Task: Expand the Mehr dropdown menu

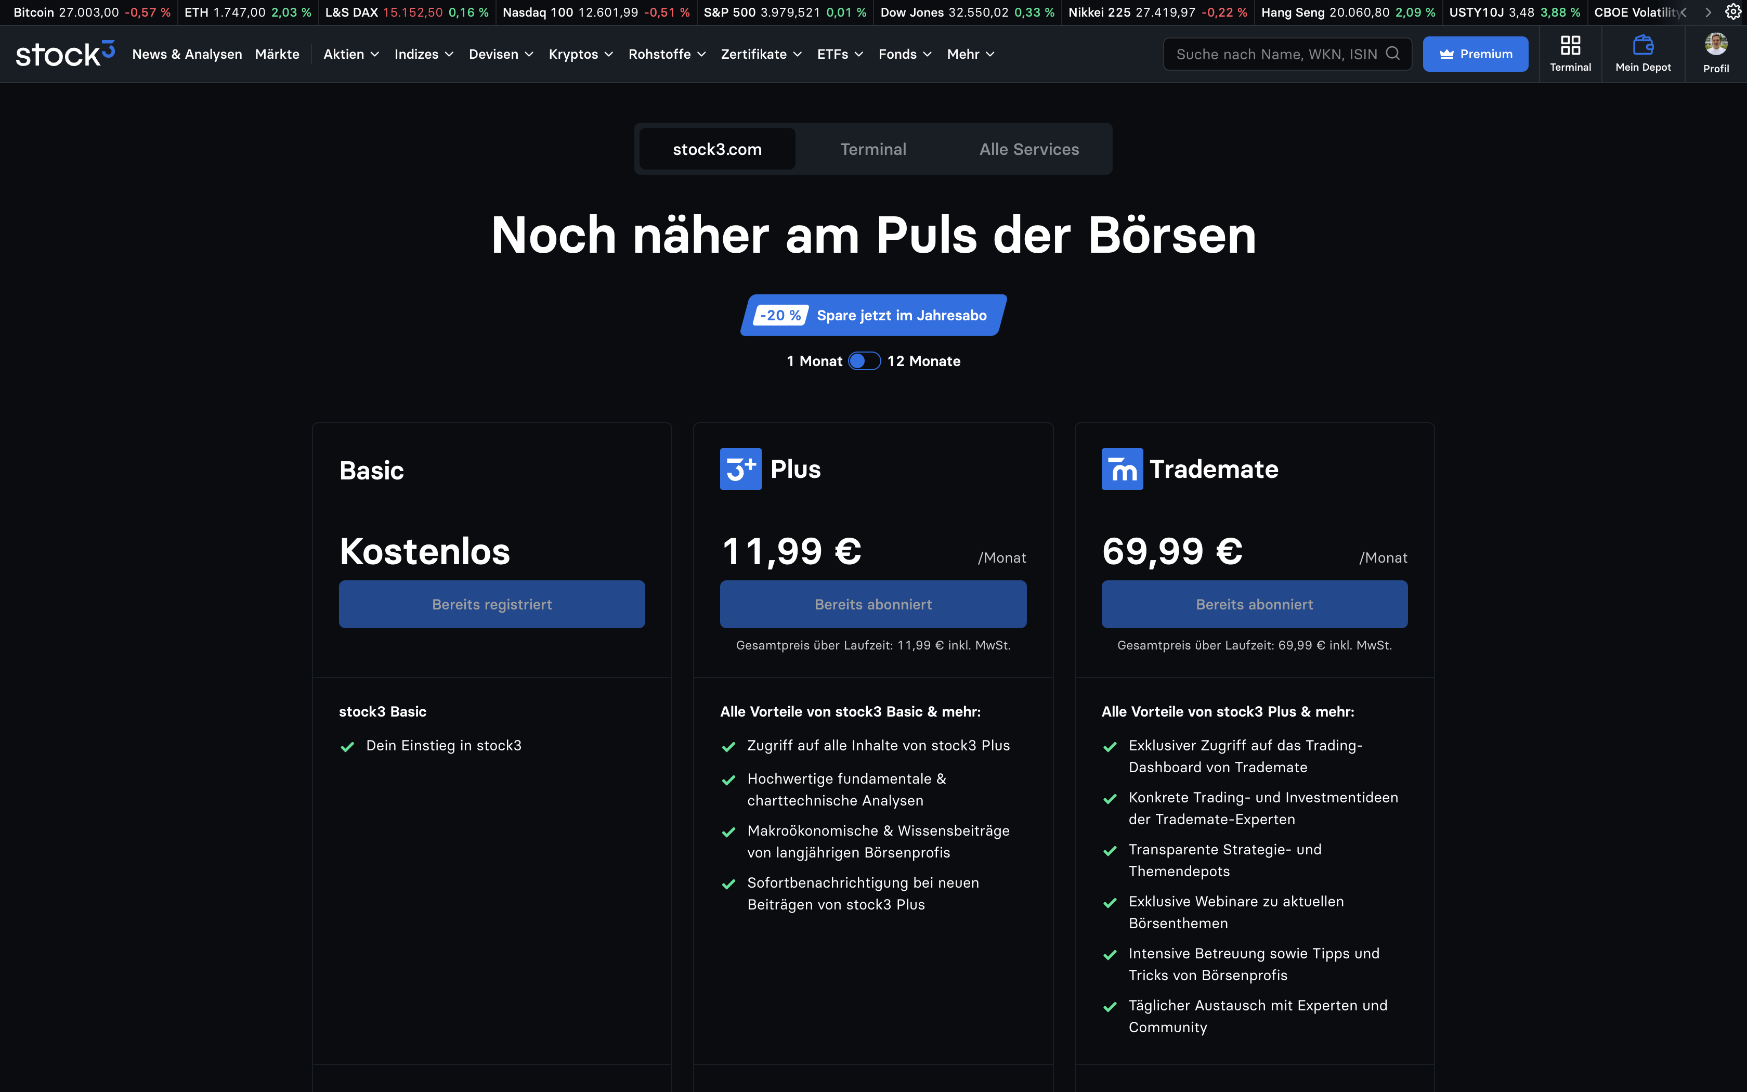Action: [971, 54]
